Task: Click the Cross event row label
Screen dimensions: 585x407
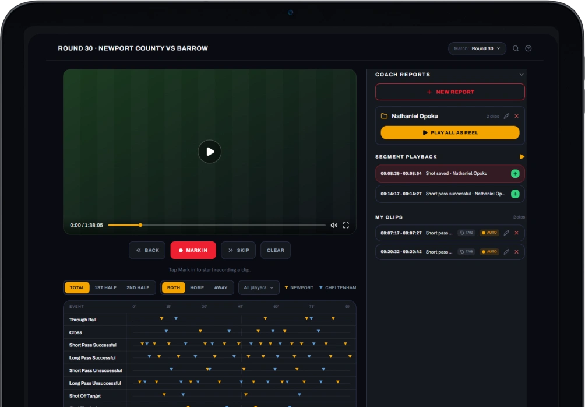Action: (75, 332)
